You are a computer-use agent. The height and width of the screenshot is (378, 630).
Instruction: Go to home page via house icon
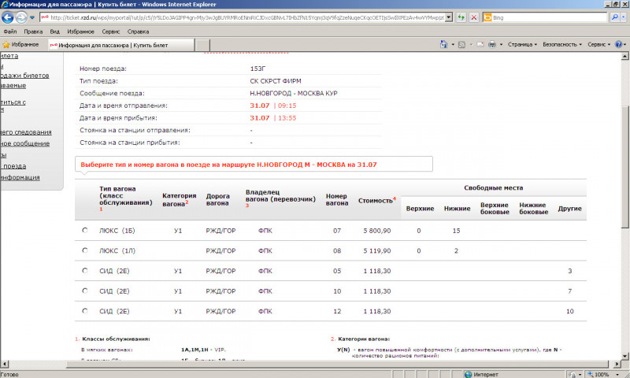pyautogui.click(x=443, y=45)
